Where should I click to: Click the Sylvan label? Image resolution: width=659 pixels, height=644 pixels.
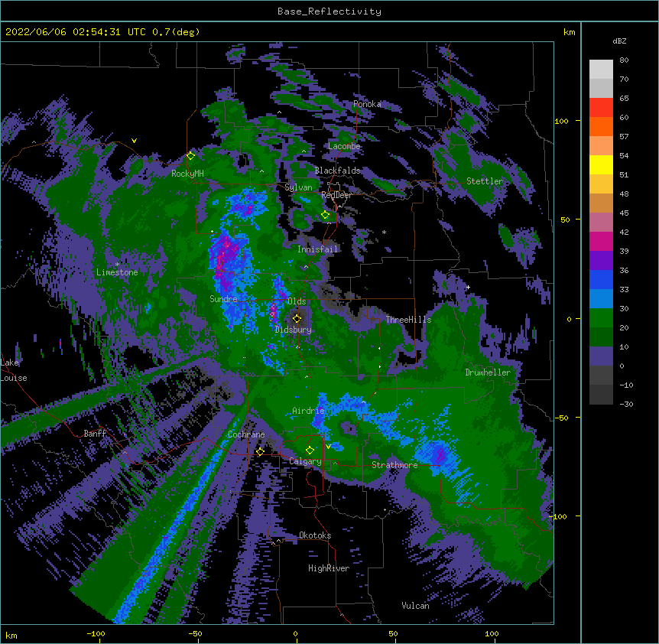click(298, 187)
